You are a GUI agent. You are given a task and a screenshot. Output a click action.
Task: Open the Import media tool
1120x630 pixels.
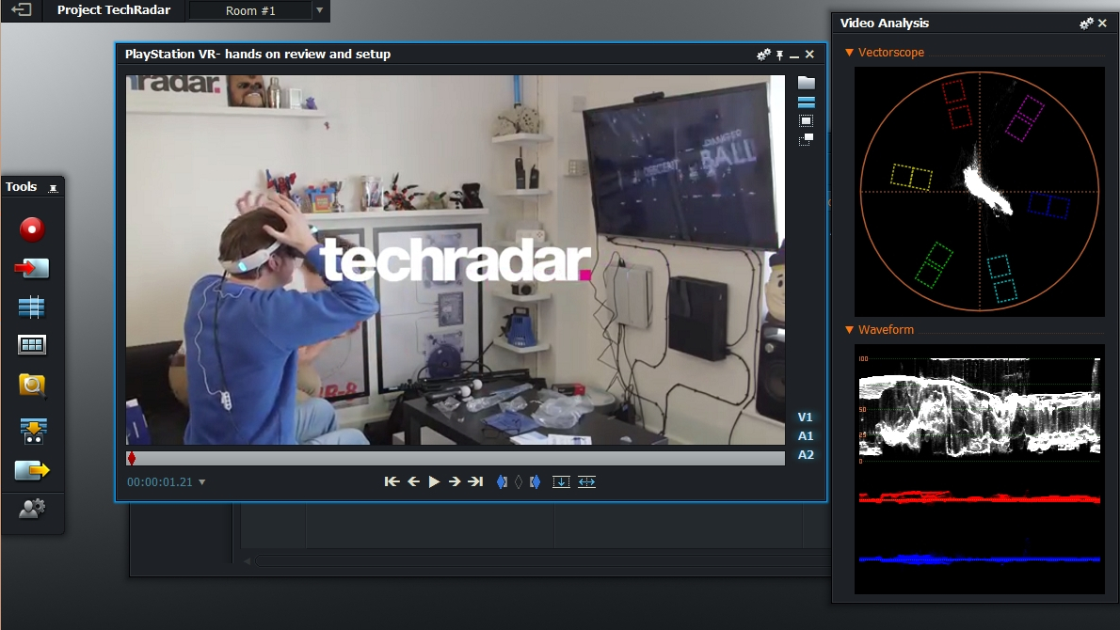pyautogui.click(x=31, y=268)
